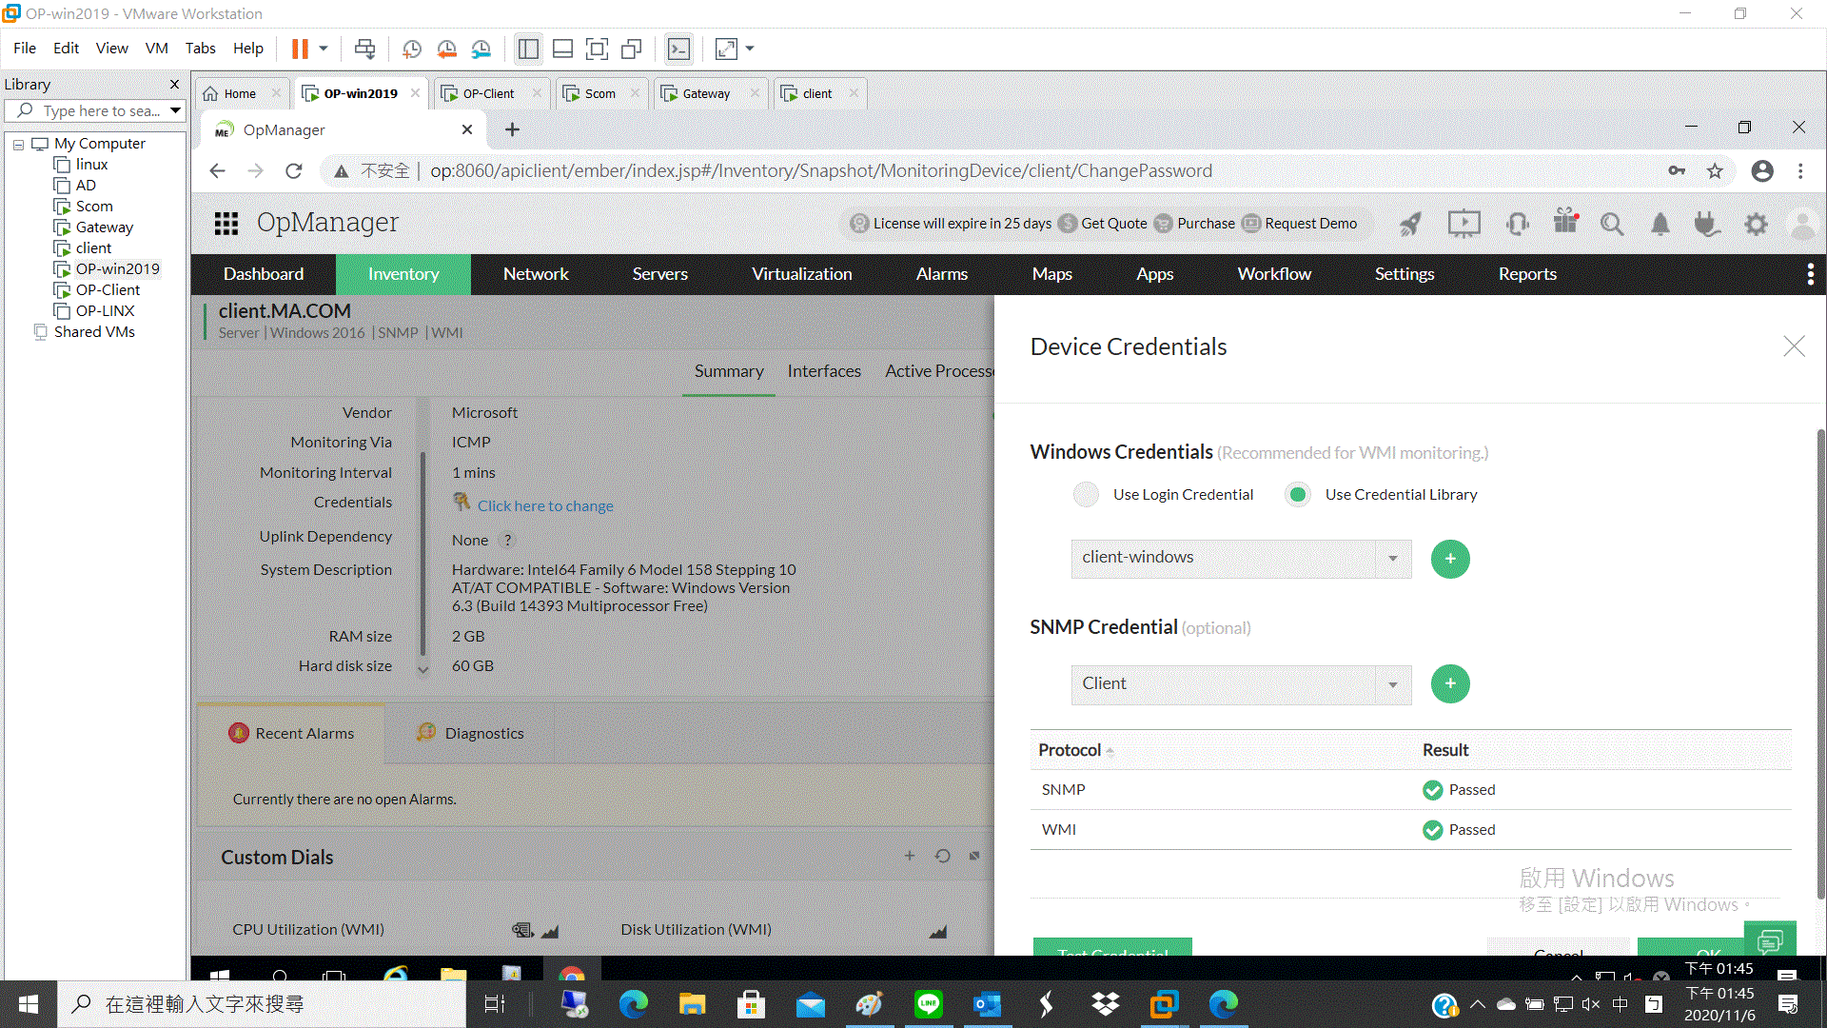1827x1028 pixels.
Task: Open the client-windows credential dropdown
Action: (x=1392, y=559)
